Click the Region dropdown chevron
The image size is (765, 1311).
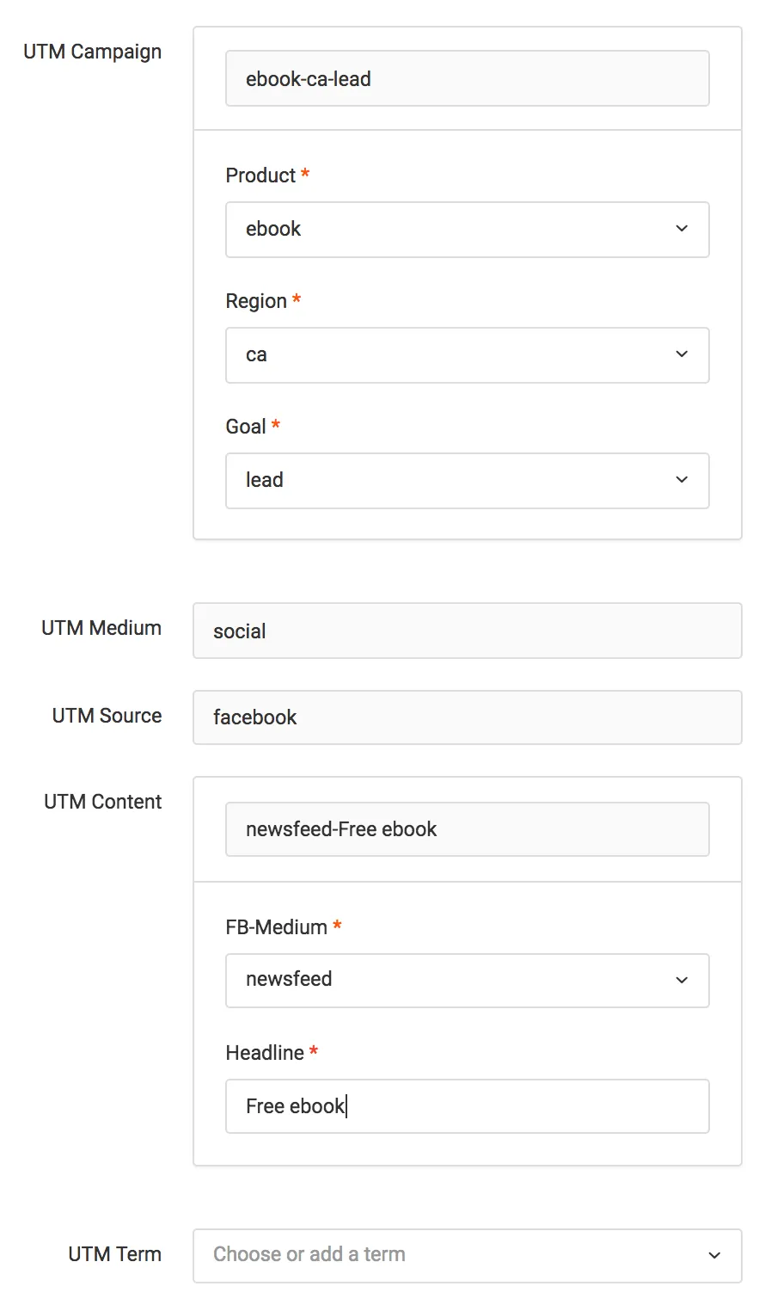pos(682,354)
